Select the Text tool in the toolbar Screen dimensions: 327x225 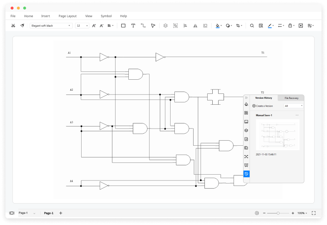[x=133, y=25]
